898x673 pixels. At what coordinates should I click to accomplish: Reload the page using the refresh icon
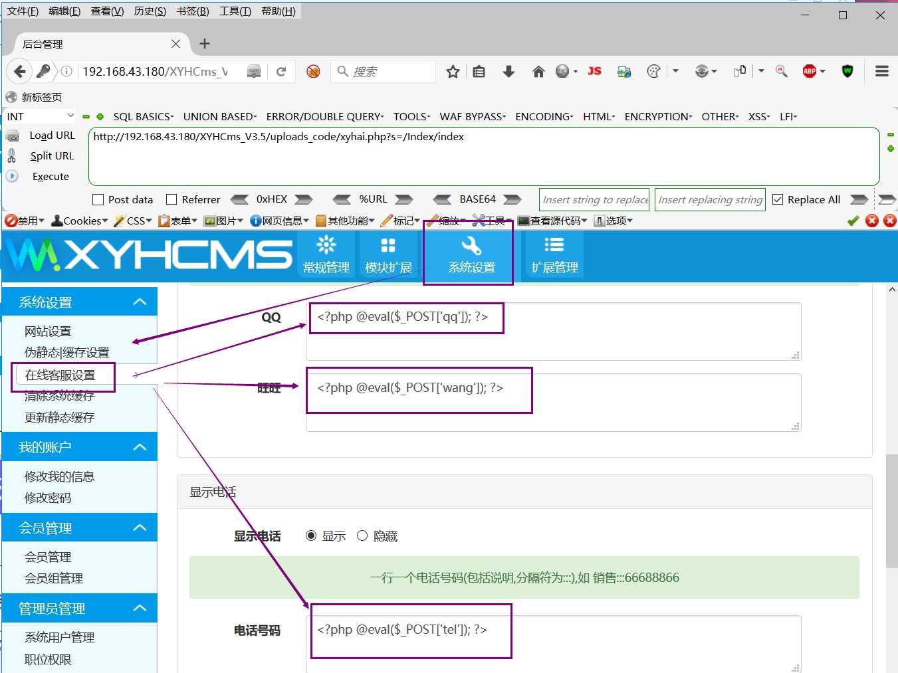click(x=281, y=71)
